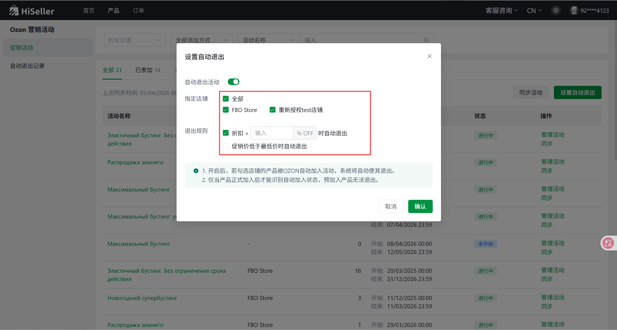Open the 产品 top menu
The height and width of the screenshot is (330, 617).
tap(113, 10)
